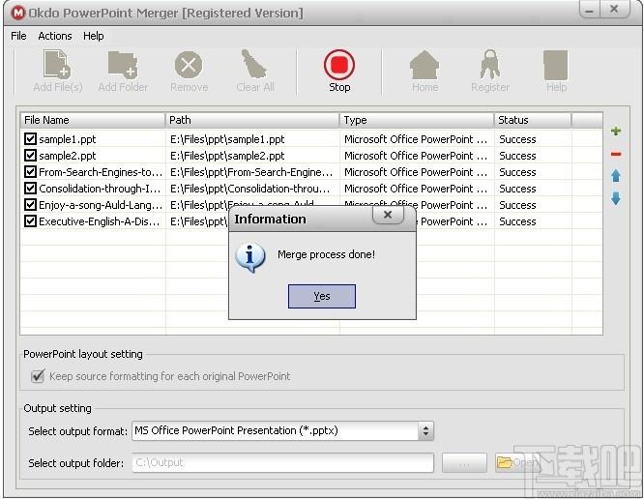Close the Information dialog
The width and height of the screenshot is (644, 499).
(x=388, y=215)
